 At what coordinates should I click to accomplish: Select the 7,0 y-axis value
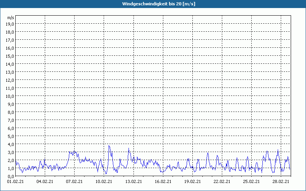click(x=11, y=120)
